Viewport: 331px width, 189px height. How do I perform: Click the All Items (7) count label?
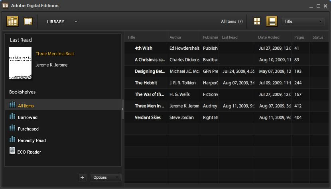tap(232, 21)
